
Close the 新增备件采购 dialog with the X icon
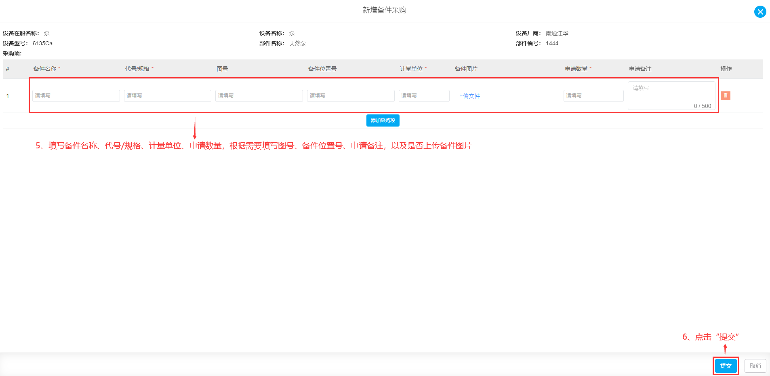point(760,12)
